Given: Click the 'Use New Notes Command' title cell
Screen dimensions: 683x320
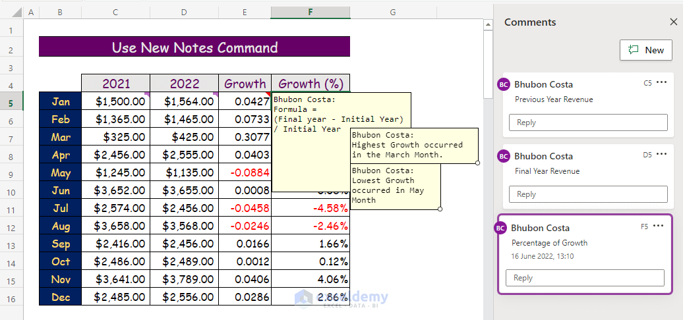Looking at the screenshot, I should coord(194,47).
